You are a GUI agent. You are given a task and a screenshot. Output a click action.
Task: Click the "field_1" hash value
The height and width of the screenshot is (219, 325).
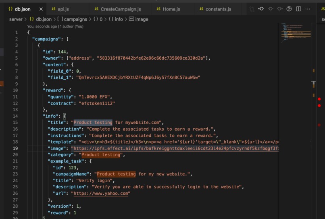point(138,77)
